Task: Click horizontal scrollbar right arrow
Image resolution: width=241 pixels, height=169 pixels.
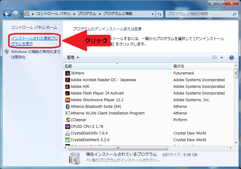Action: [231, 148]
